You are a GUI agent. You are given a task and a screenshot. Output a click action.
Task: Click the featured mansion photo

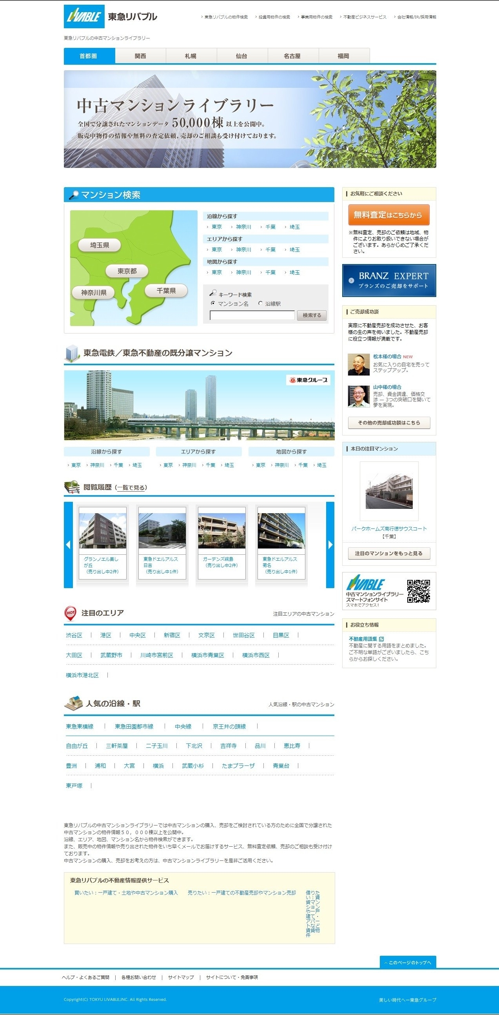click(x=389, y=491)
